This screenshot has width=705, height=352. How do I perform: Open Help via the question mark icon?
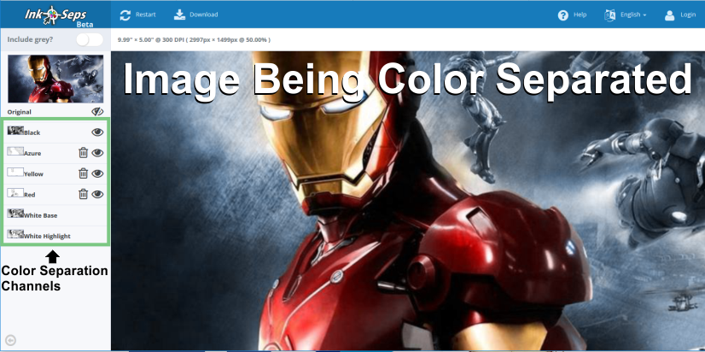point(563,15)
